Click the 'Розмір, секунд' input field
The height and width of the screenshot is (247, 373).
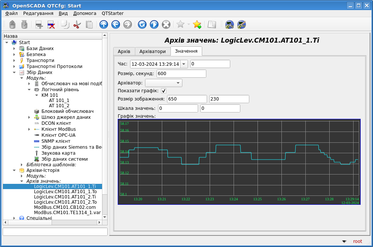pyautogui.click(x=181, y=74)
